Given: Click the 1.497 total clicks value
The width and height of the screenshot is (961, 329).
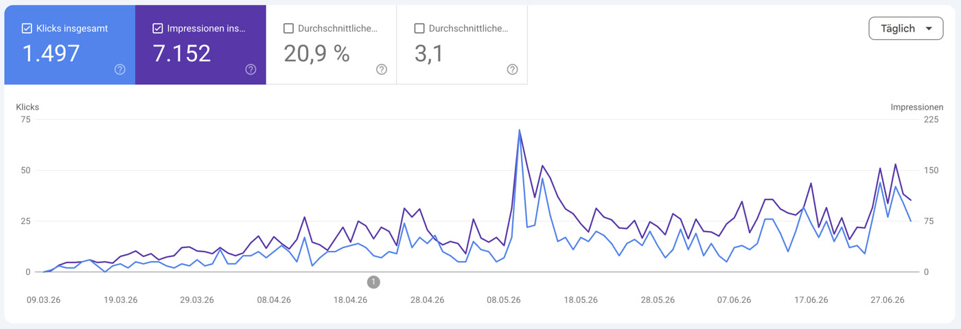Looking at the screenshot, I should tap(51, 53).
